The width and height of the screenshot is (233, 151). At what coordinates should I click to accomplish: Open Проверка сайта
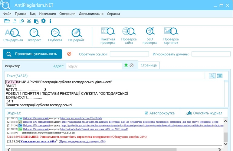click(129, 36)
